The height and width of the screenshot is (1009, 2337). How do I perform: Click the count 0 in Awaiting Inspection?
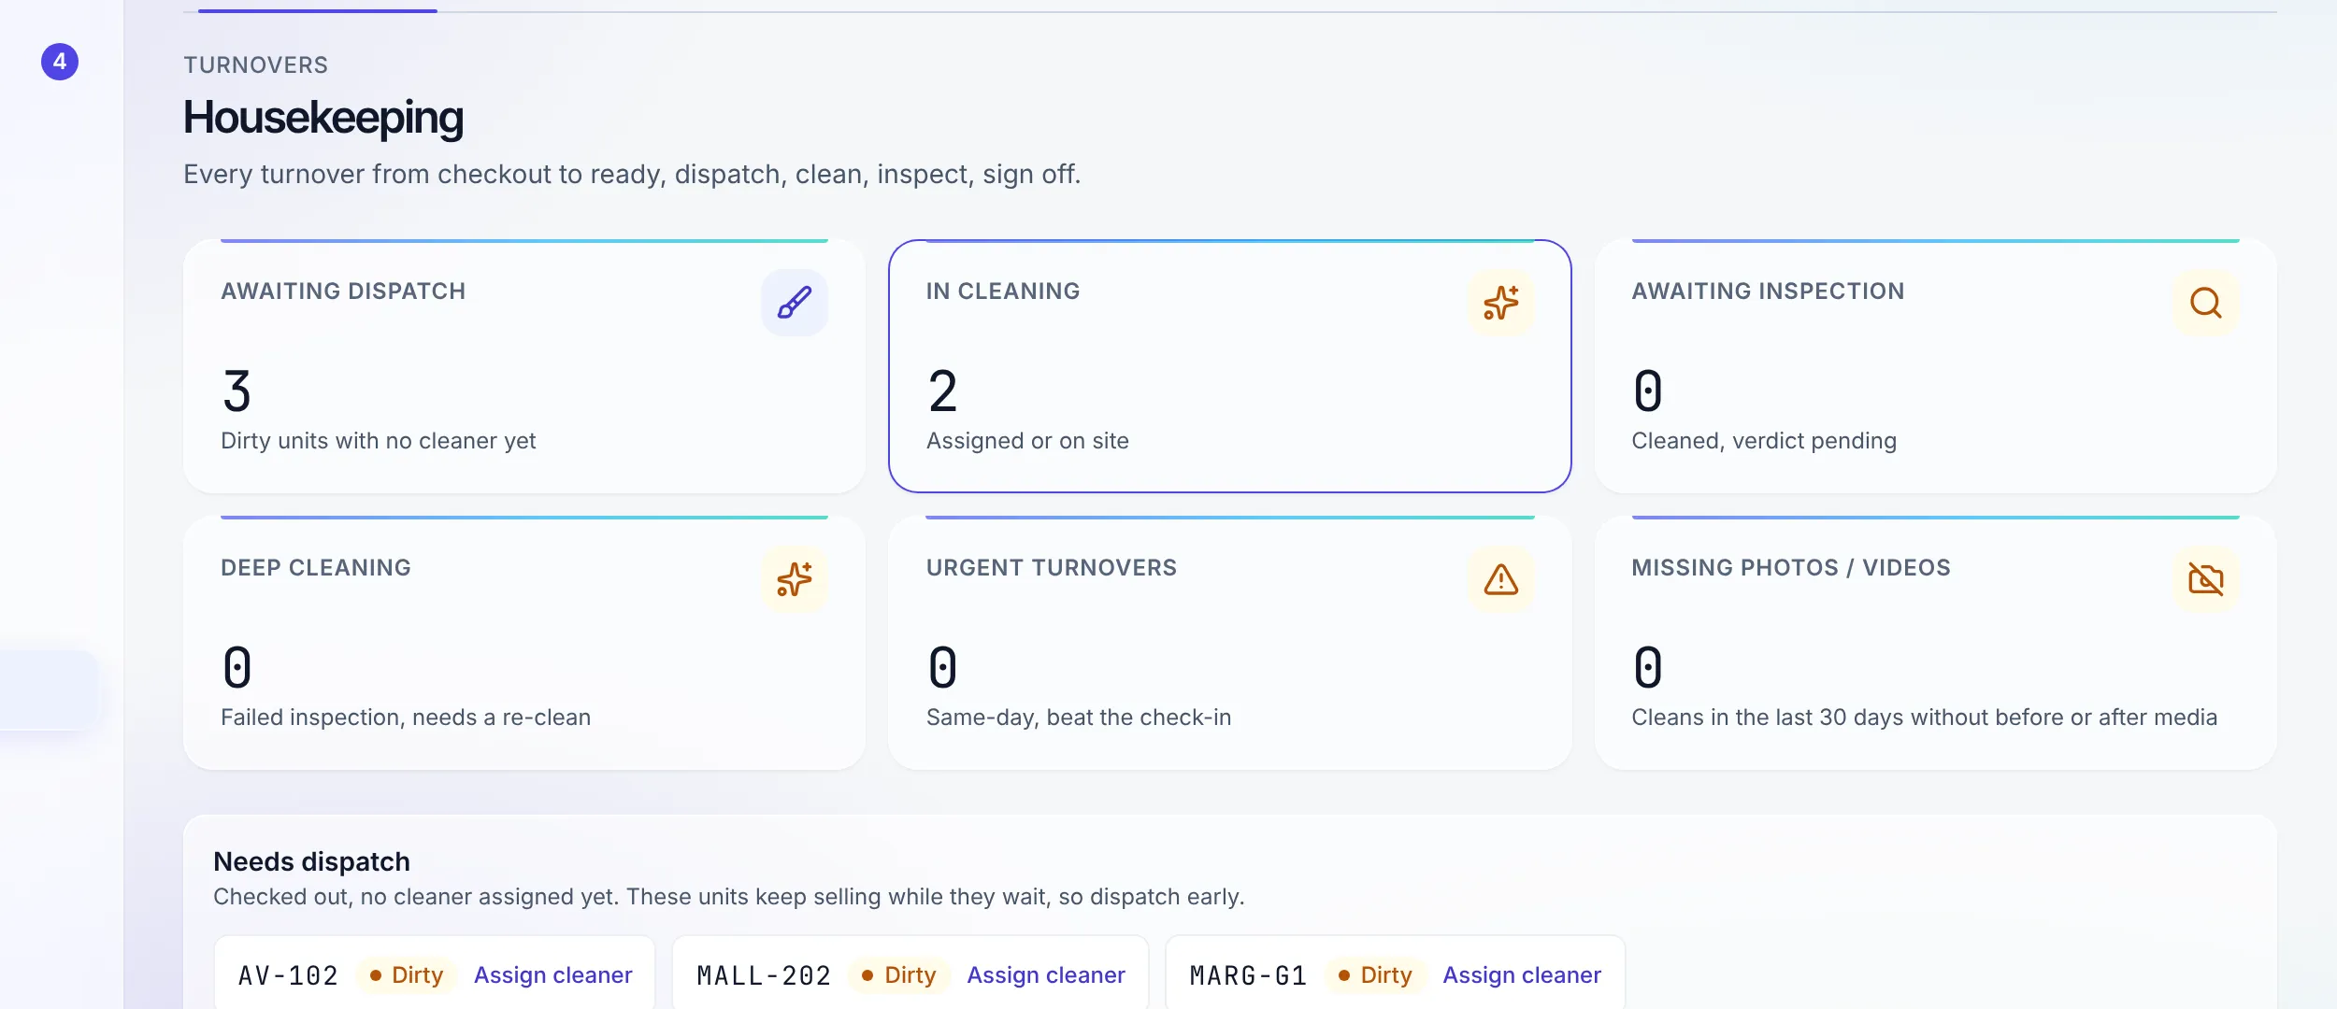[x=1648, y=391]
